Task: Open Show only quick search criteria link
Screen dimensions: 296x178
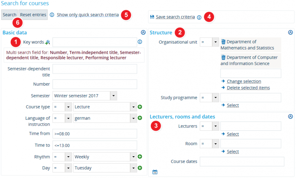Action: (88, 15)
